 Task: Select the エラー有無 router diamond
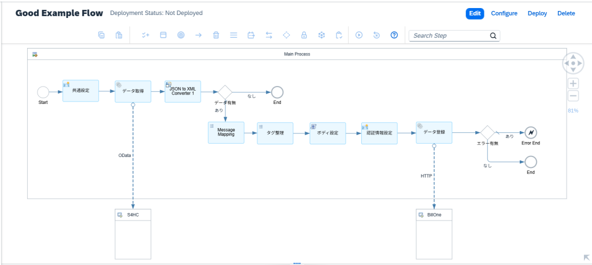point(487,133)
